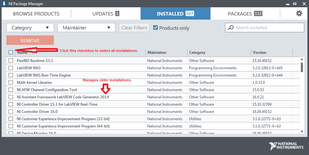
Task: Select NI Controller Driver 15.1 Real-Time checkbox
Action: click(11, 104)
